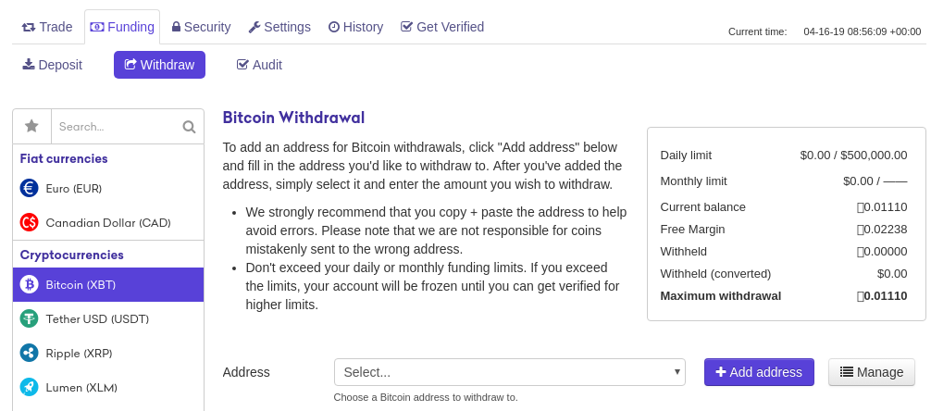Click the Bitcoin coin icon
The width and height of the screenshot is (931, 411).
29,284
